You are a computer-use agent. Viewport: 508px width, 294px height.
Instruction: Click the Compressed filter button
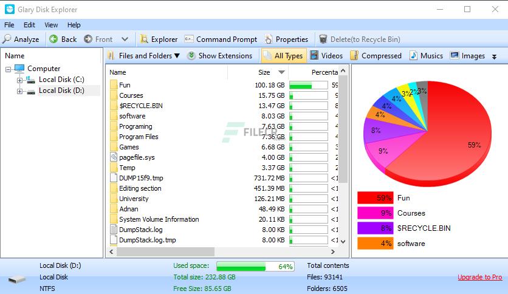(376, 56)
